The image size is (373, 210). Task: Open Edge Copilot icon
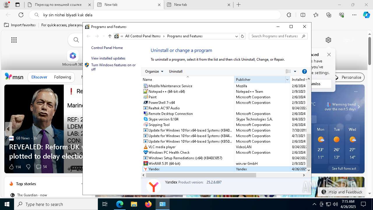coord(366,15)
